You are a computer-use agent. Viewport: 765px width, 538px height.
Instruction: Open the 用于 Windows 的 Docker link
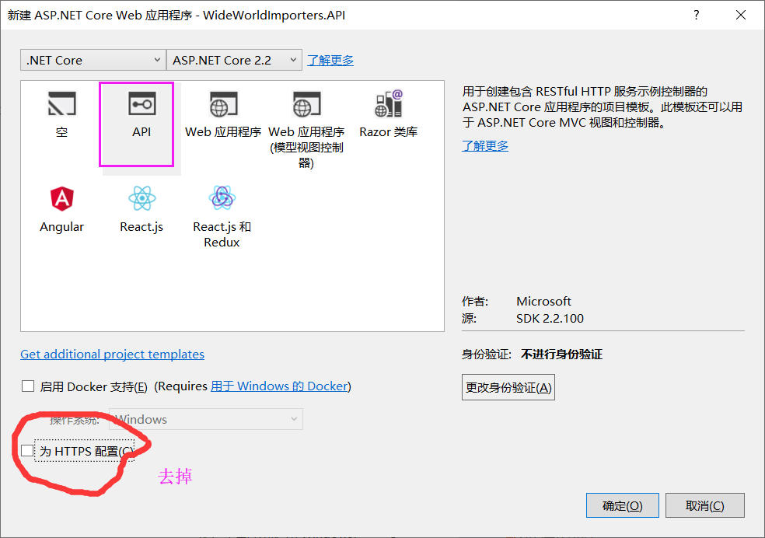[280, 386]
